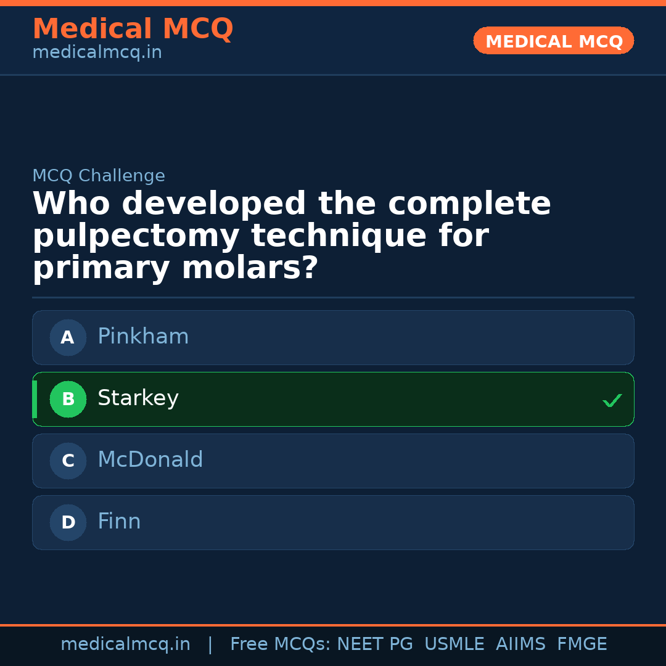Click the Medical MCQ header logo

point(133,29)
